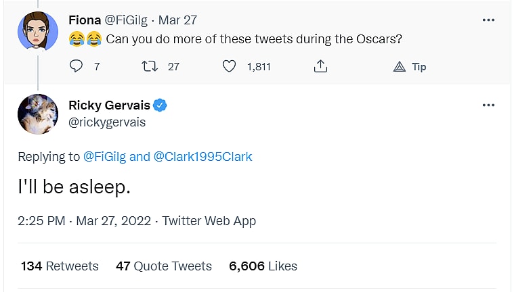Open the @Clark1995Clark mention link

[x=202, y=157]
